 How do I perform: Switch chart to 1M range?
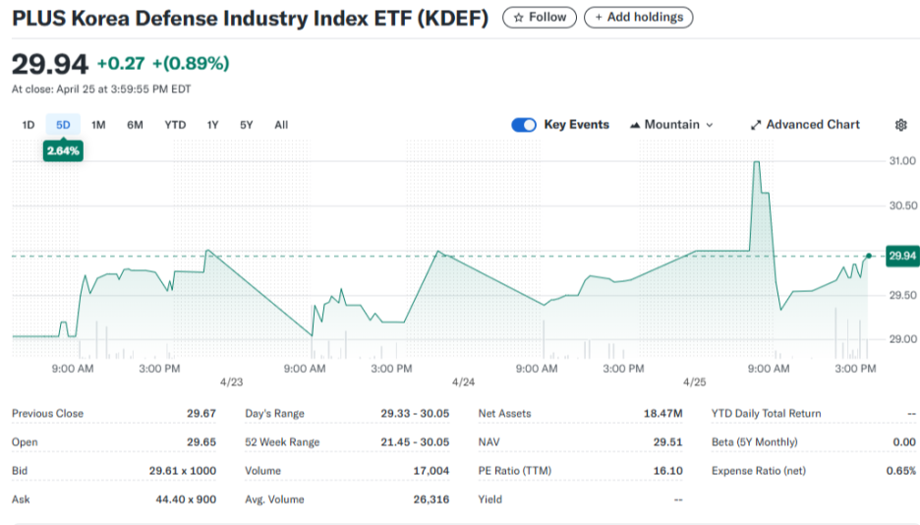point(98,125)
